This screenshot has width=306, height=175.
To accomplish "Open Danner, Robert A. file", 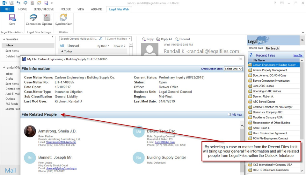I will pos(263,96).
